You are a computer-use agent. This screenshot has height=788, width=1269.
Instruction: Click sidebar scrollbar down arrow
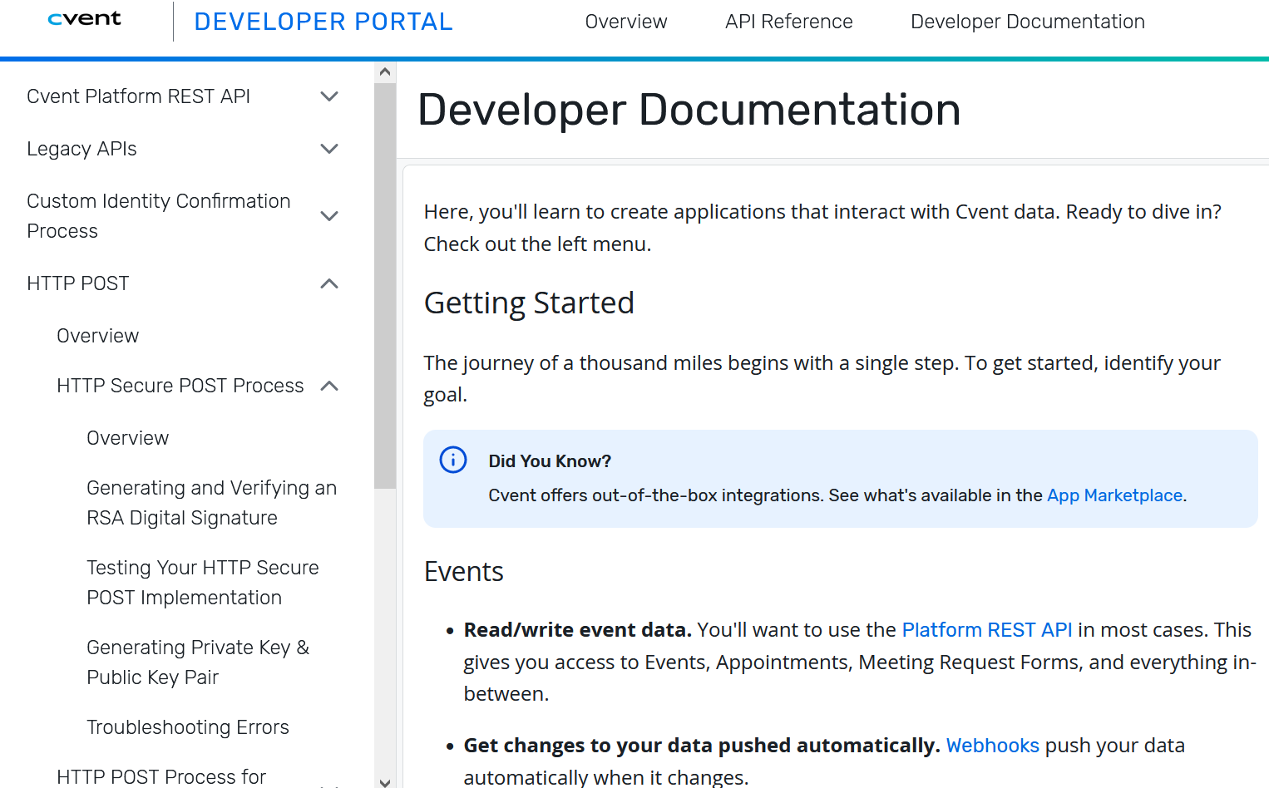coord(385,781)
